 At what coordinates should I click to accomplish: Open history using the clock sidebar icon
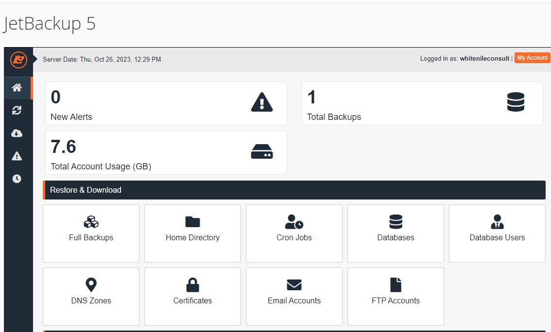click(x=18, y=178)
